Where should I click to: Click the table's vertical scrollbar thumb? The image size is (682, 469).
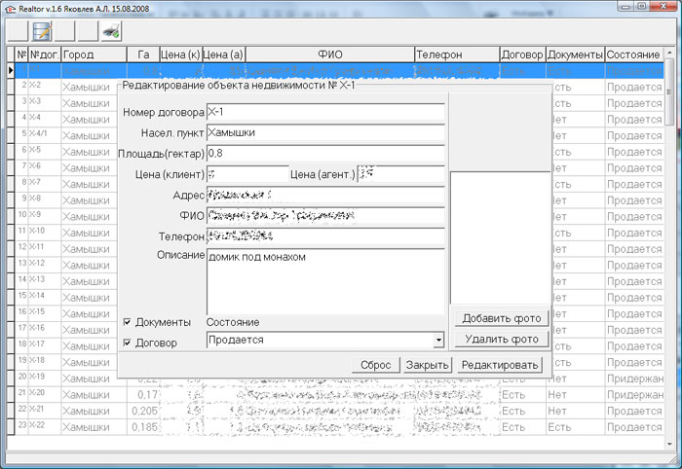[x=669, y=92]
